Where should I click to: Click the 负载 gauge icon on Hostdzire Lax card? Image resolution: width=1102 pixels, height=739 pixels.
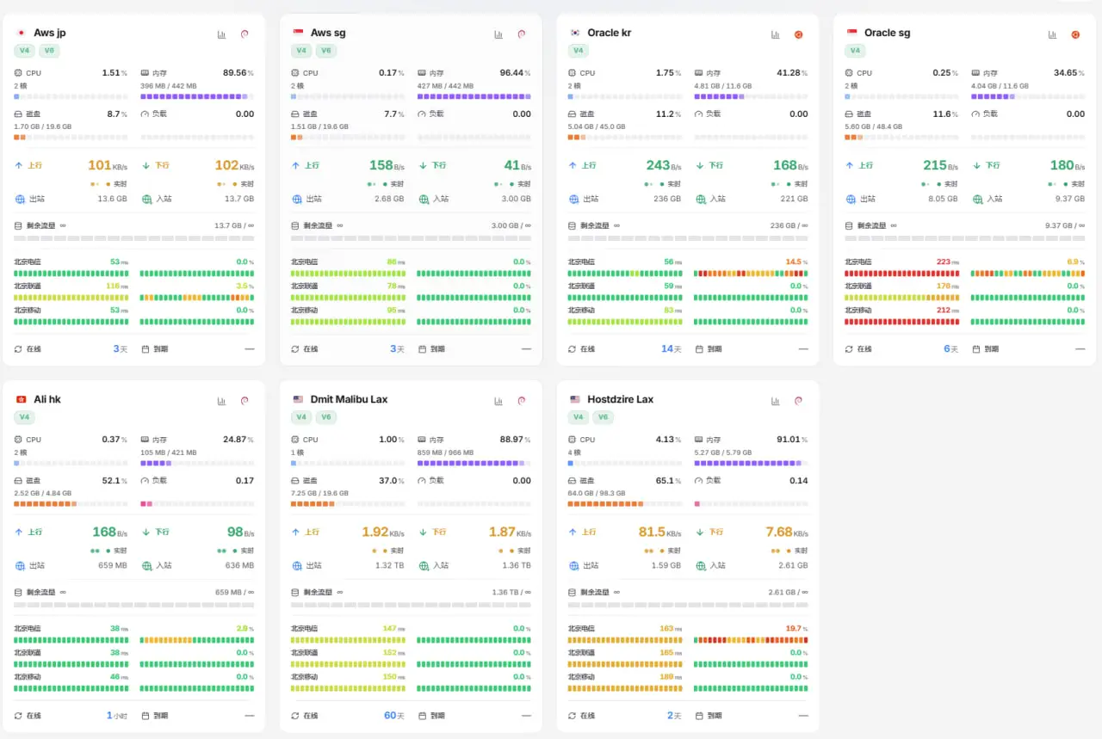pyautogui.click(x=699, y=481)
